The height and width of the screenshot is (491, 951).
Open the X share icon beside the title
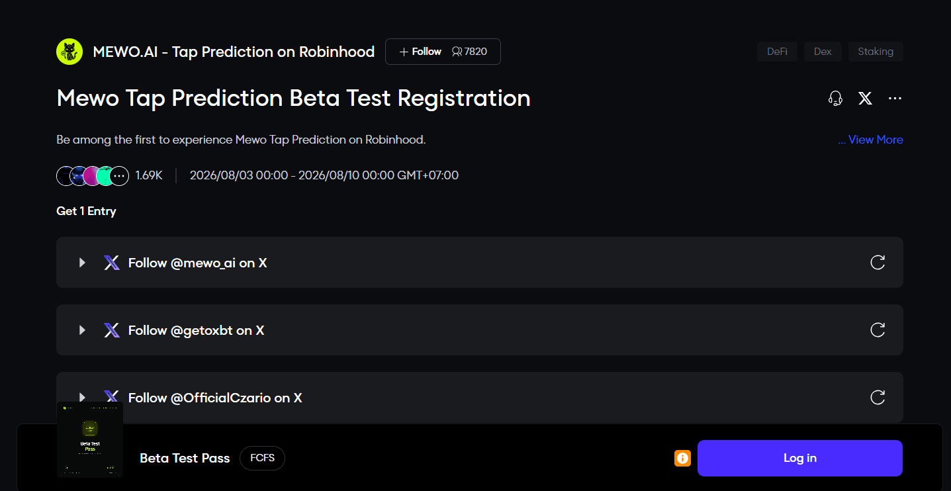coord(865,99)
